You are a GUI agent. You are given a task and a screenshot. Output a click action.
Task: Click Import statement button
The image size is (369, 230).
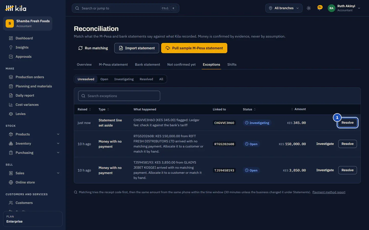tap(137, 48)
